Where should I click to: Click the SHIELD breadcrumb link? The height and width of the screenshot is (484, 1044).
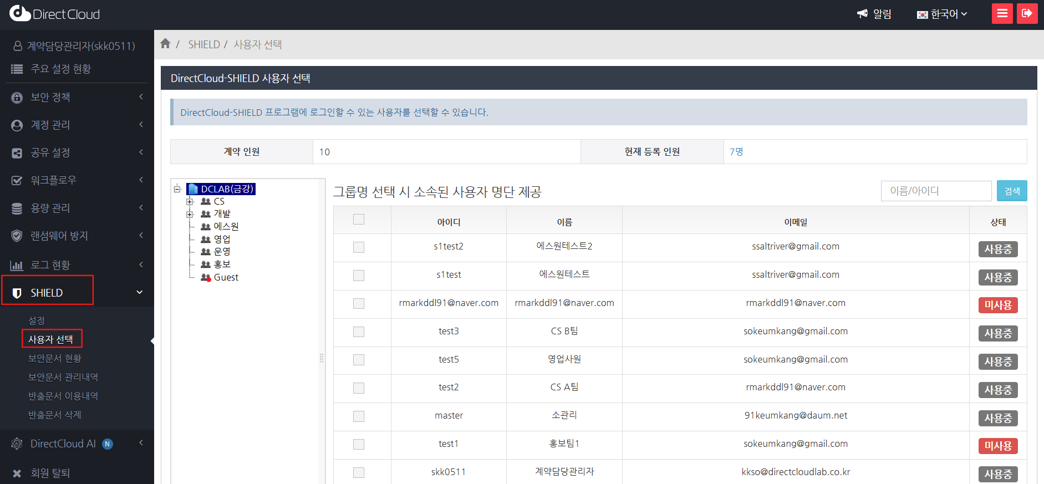pos(204,44)
